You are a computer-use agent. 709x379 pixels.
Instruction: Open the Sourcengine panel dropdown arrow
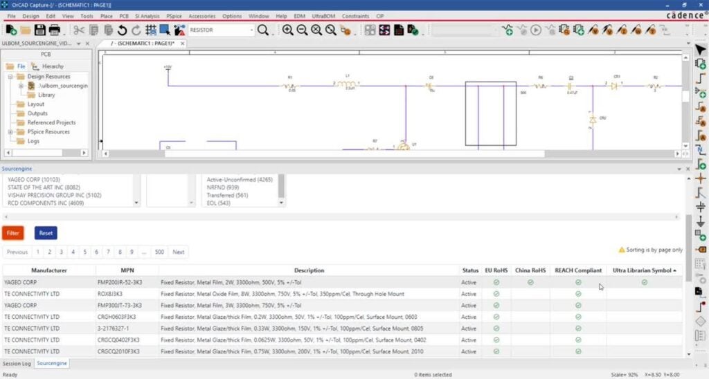[679, 169]
